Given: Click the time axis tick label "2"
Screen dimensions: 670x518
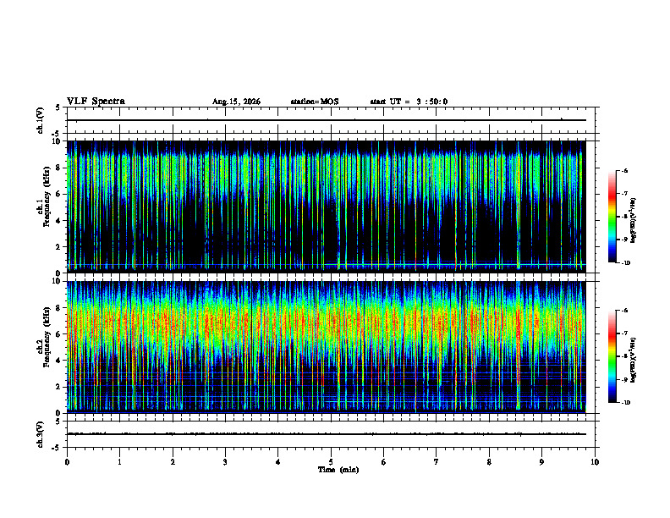Looking at the screenshot, I should click(x=173, y=461).
